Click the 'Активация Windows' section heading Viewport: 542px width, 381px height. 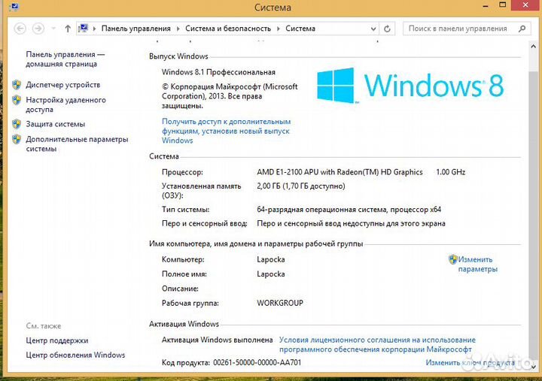pos(184,324)
